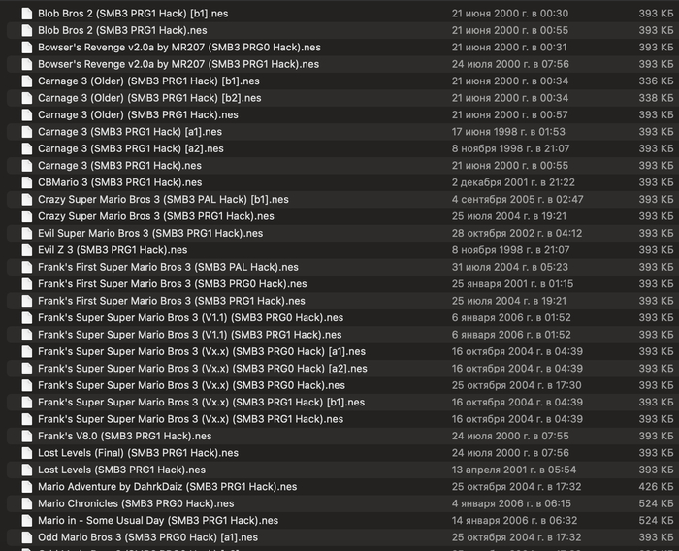This screenshot has width=679, height=551.
Task: Select Mario Adventure by DahrkDaiz file
Action: point(342,486)
